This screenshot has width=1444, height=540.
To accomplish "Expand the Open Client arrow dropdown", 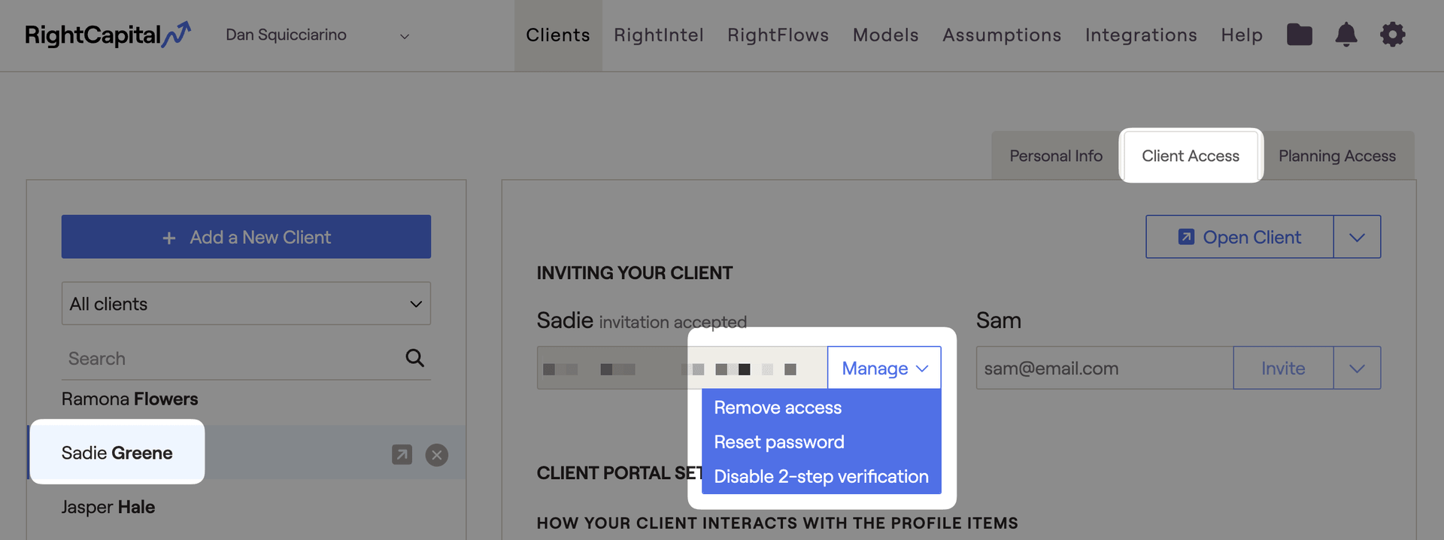I will tap(1357, 237).
